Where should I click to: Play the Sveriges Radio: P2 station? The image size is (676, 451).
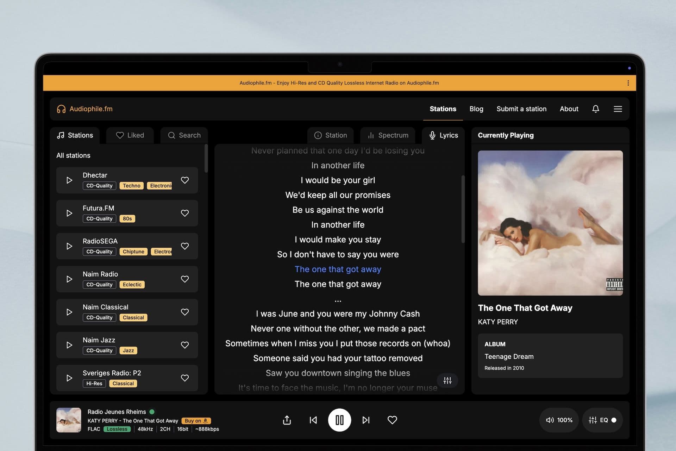(69, 378)
